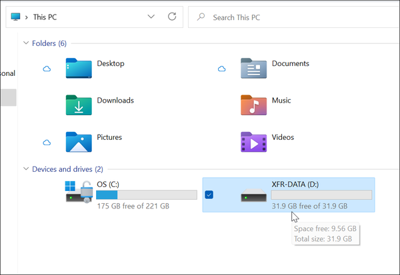Click the This PC monitor icon in address bar
This screenshot has height=275, width=400.
point(16,17)
